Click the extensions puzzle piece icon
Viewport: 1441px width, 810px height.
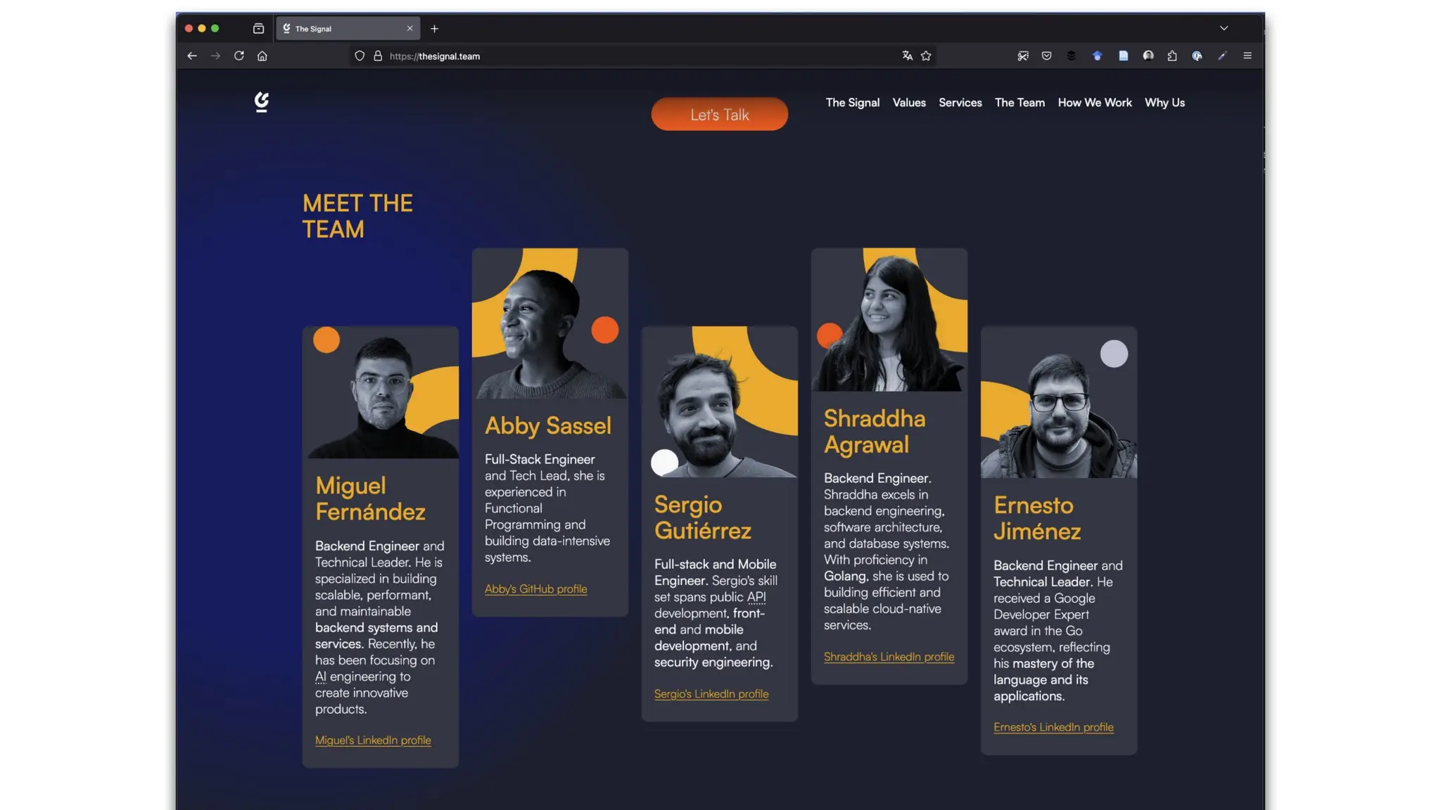pyautogui.click(x=1172, y=56)
